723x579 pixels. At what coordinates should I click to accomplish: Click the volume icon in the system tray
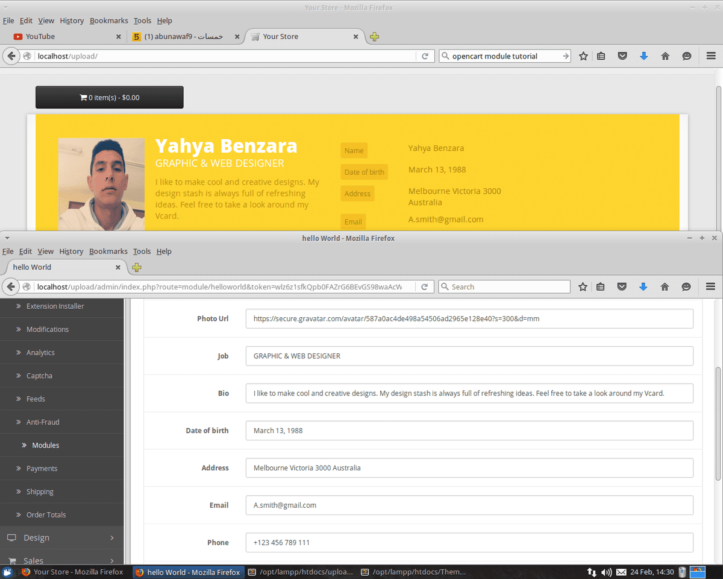[x=607, y=572]
